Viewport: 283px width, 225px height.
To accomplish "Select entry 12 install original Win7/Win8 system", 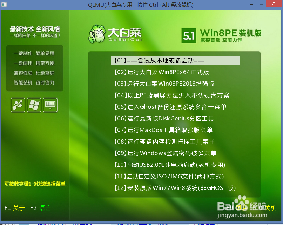I will [x=175, y=188].
